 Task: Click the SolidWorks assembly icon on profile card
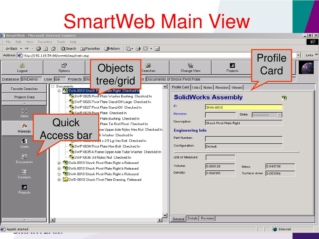284,98
